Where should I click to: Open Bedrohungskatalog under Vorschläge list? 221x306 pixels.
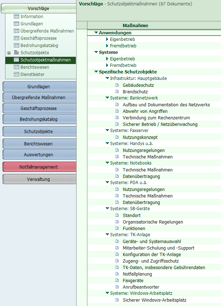point(39,46)
